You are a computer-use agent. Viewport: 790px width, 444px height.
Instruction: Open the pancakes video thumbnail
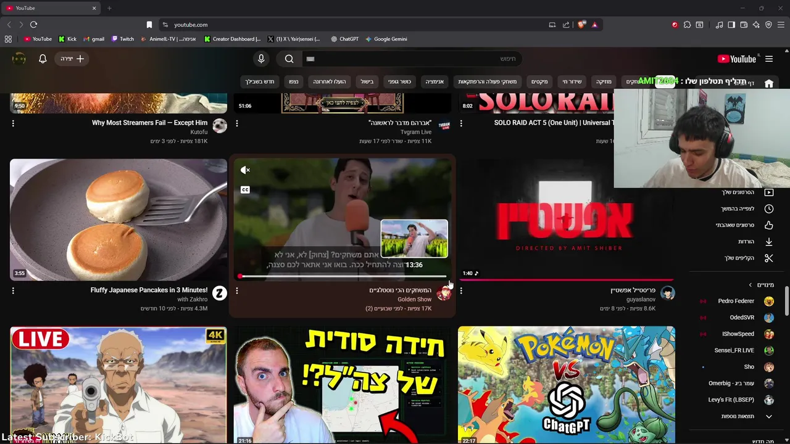(118, 220)
